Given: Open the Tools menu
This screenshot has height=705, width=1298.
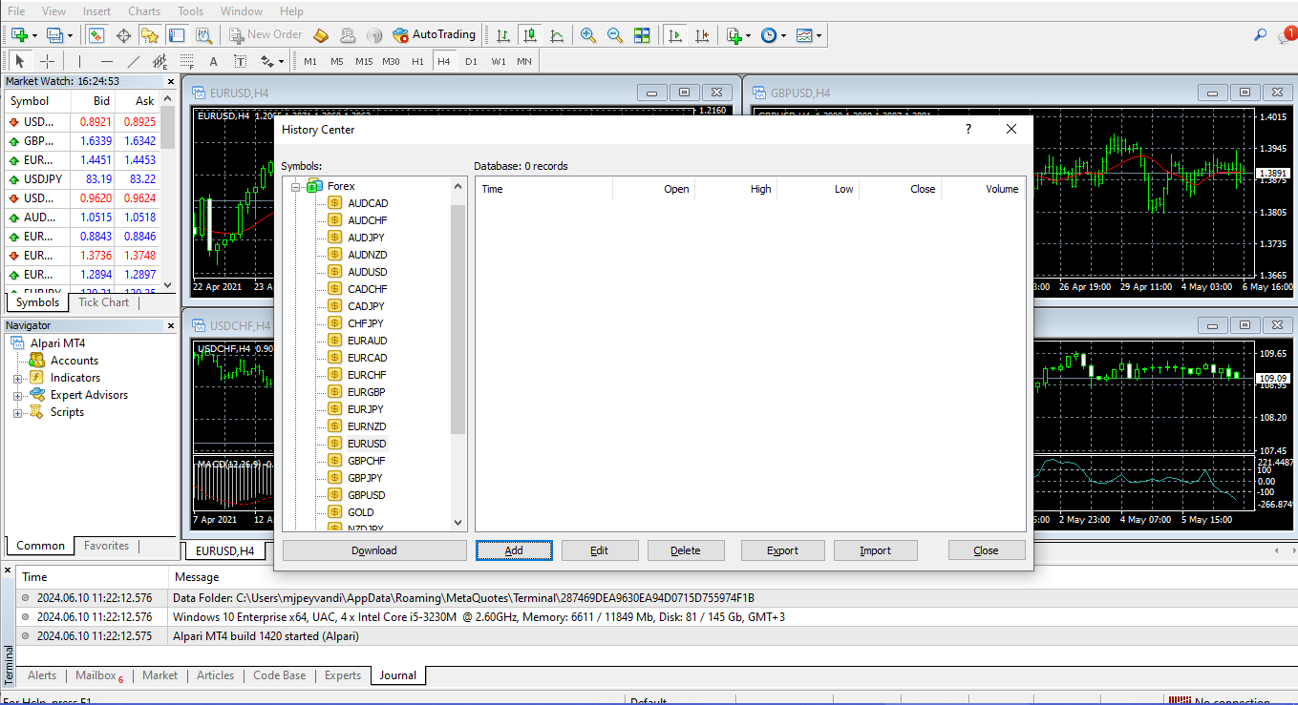Looking at the screenshot, I should [190, 11].
